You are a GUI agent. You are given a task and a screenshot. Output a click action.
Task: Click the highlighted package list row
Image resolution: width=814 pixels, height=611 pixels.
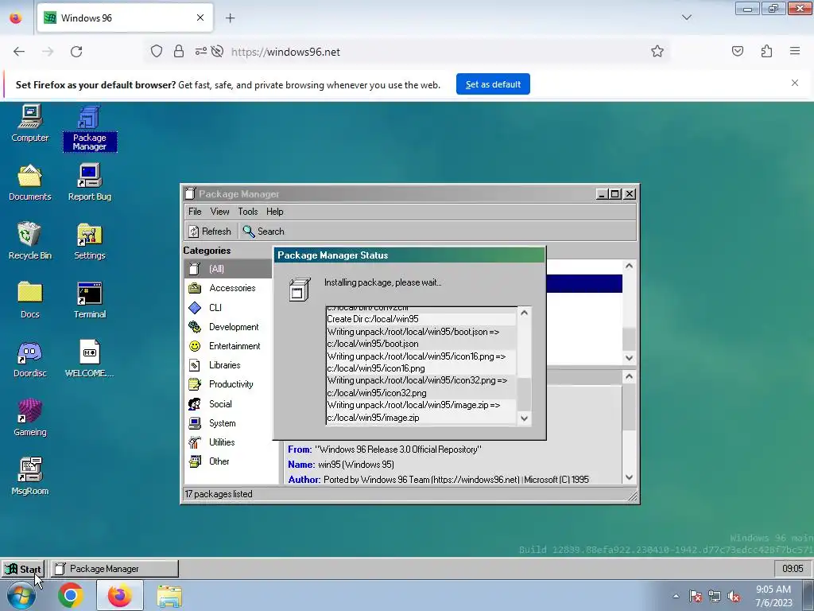(584, 284)
